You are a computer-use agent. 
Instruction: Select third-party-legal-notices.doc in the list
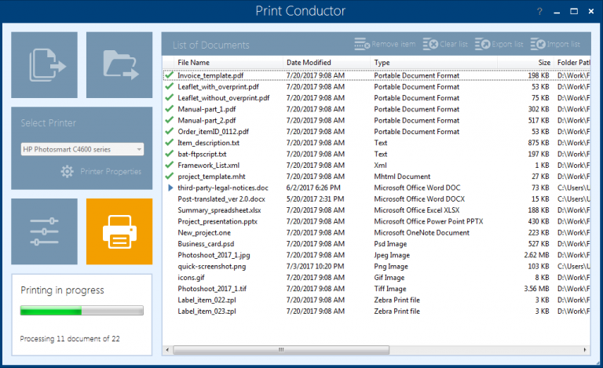click(x=223, y=188)
